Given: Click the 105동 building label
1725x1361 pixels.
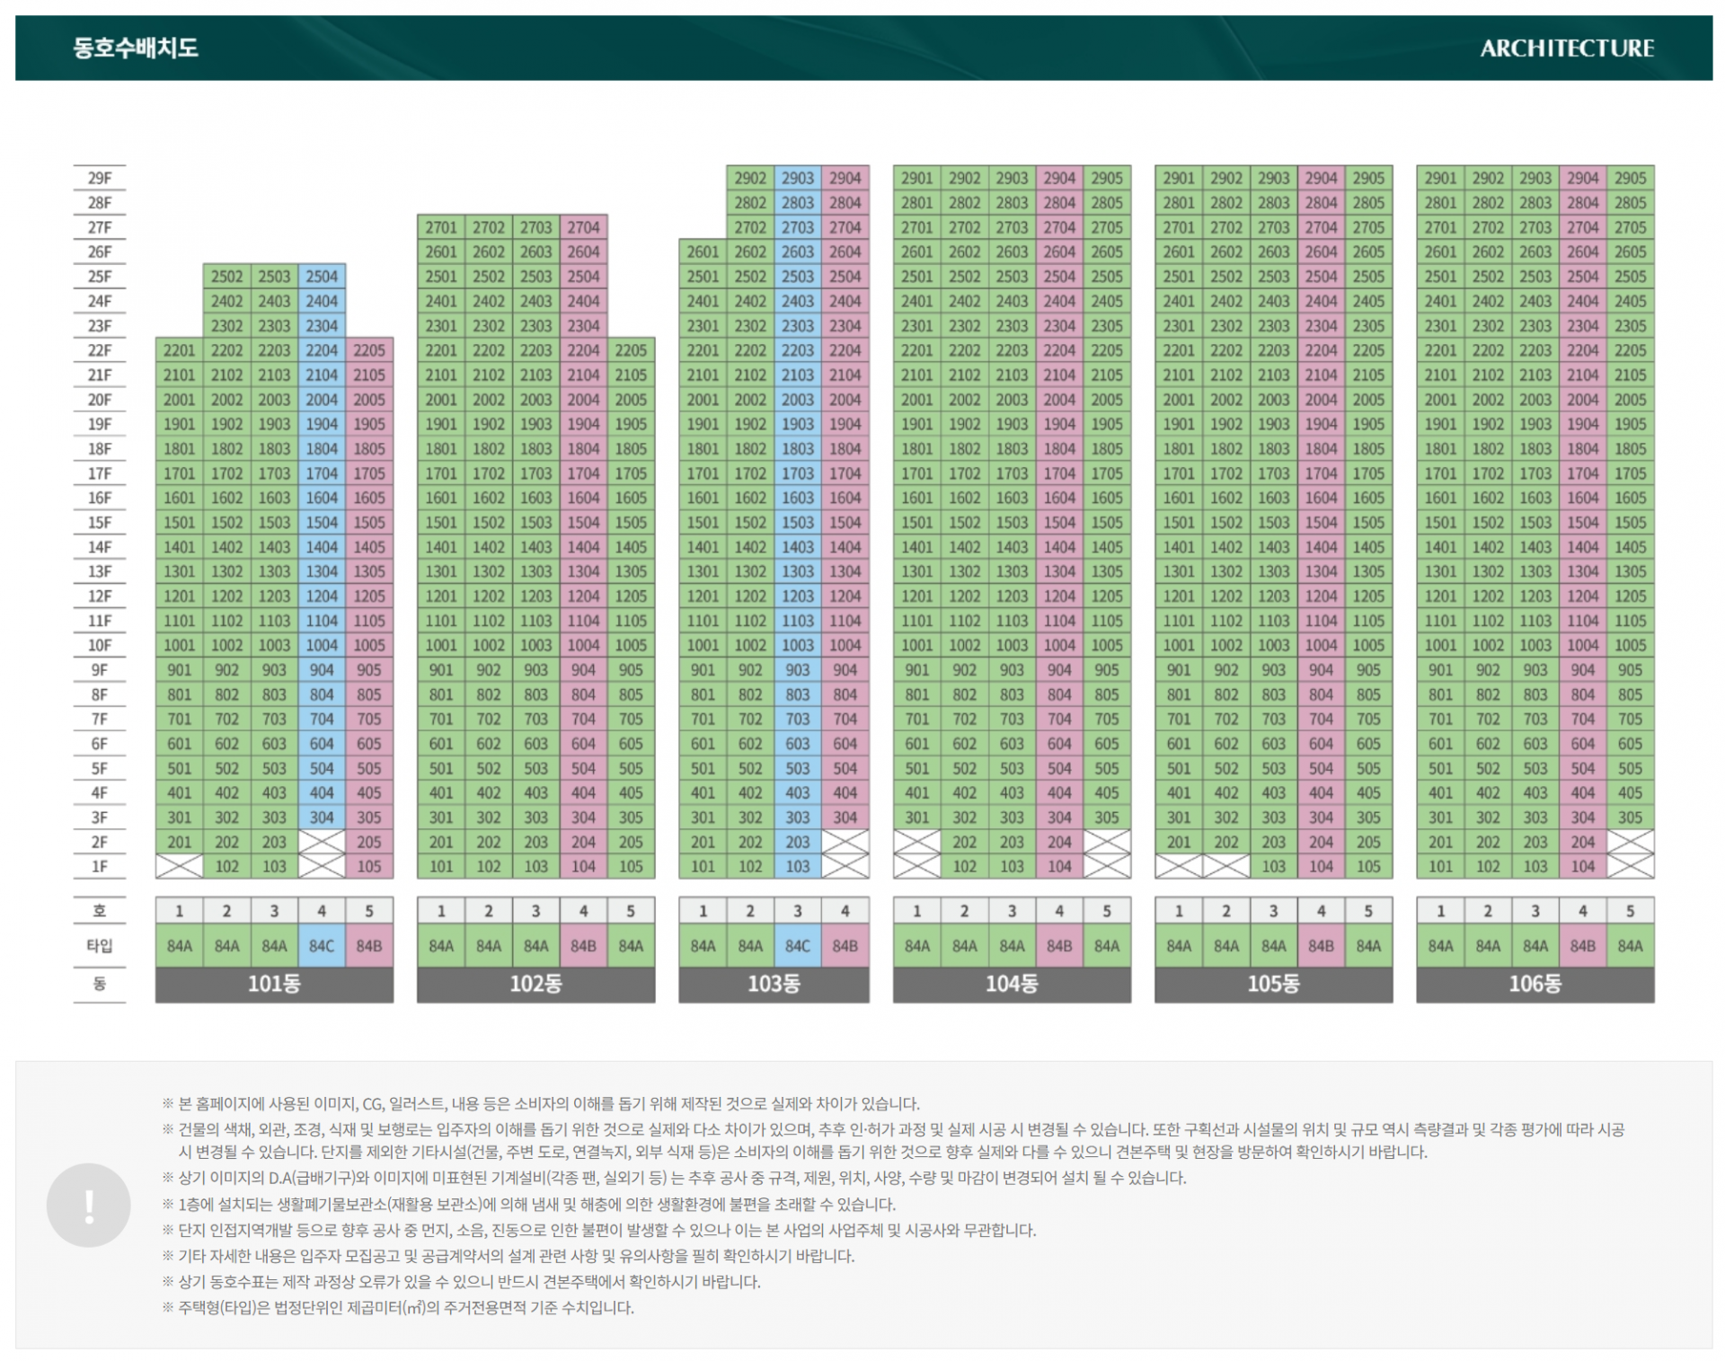Looking at the screenshot, I should pos(1273,984).
